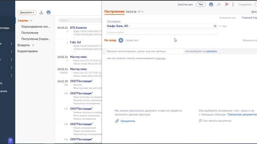Collapse the Закупки section chevron
The height and width of the screenshot is (144, 257).
[x=31, y=20]
